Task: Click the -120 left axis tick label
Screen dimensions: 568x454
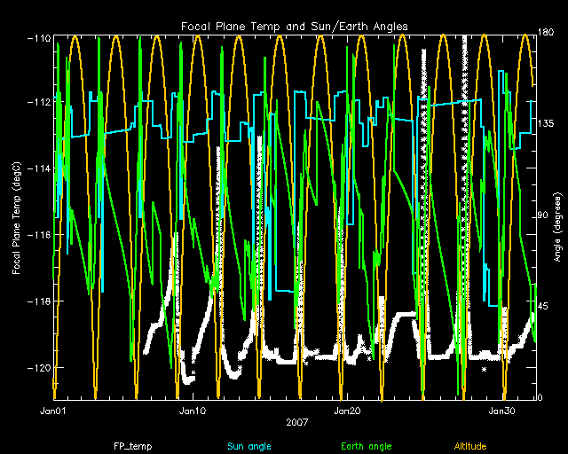Action: [x=38, y=367]
